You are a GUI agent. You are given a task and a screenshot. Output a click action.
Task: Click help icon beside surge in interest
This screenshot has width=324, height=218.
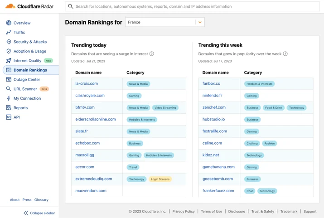(x=152, y=54)
